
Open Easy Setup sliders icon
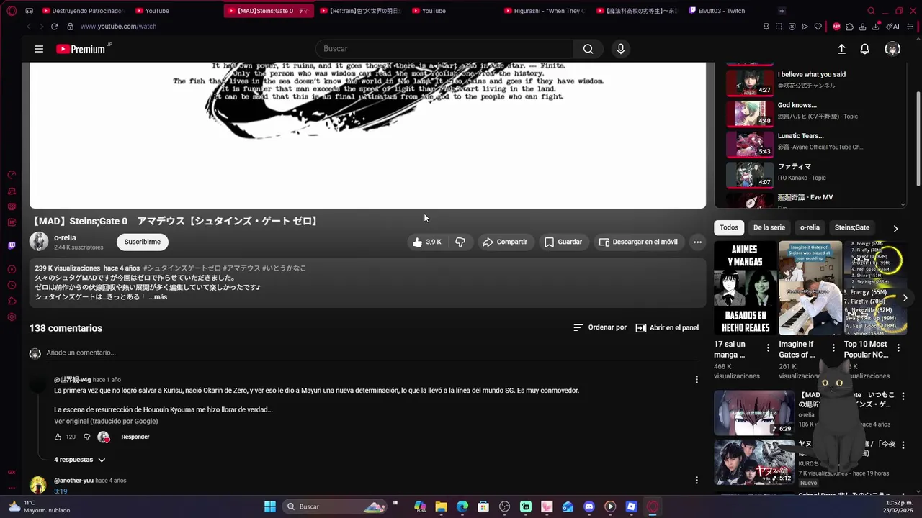[911, 27]
